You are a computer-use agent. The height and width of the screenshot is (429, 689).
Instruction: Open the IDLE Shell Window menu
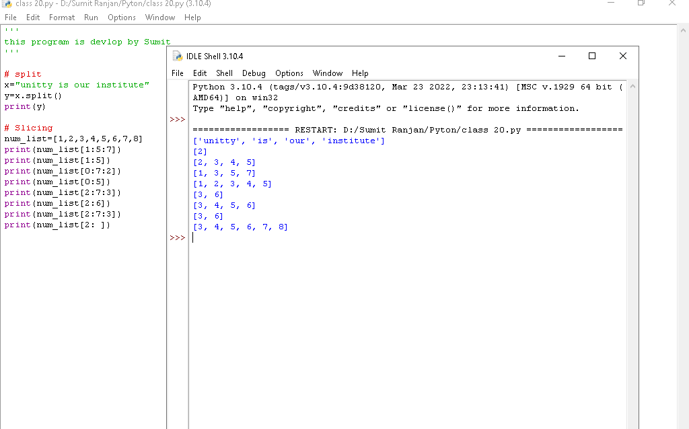click(x=328, y=73)
